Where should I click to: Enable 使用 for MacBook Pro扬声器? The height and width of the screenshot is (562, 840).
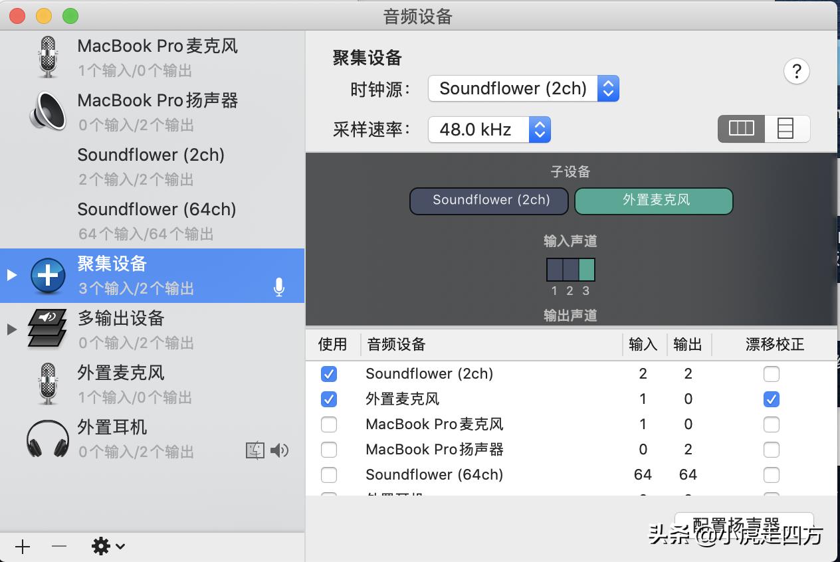pyautogui.click(x=329, y=450)
